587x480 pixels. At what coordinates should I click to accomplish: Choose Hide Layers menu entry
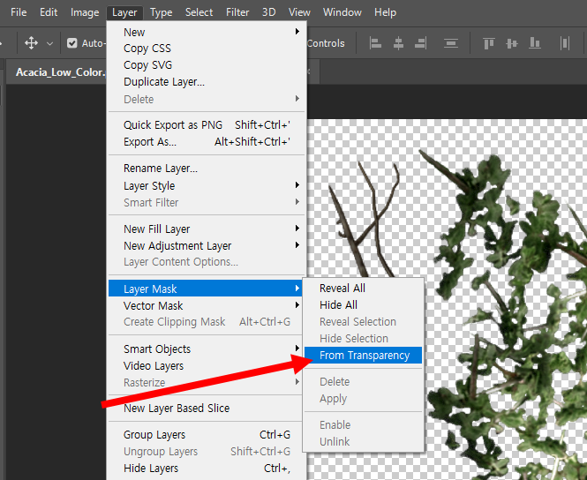point(207,468)
